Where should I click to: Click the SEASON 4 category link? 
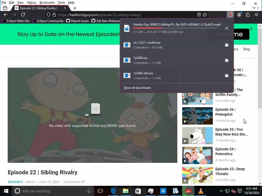pos(15,182)
